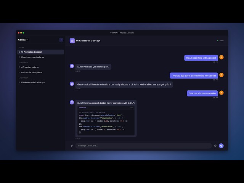Copy the javascript code block

click(132, 108)
